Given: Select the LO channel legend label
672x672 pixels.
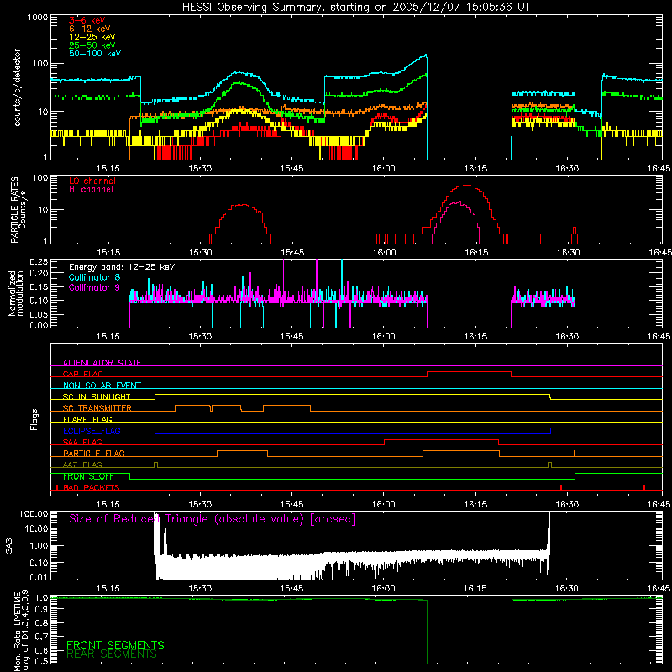Looking at the screenshot, I should tap(92, 181).
